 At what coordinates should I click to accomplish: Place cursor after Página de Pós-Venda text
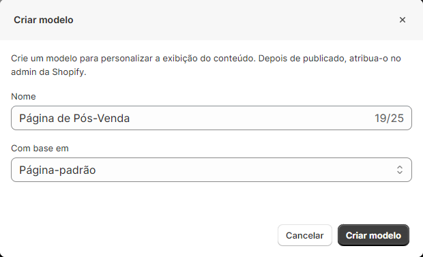pyautogui.click(x=130, y=119)
